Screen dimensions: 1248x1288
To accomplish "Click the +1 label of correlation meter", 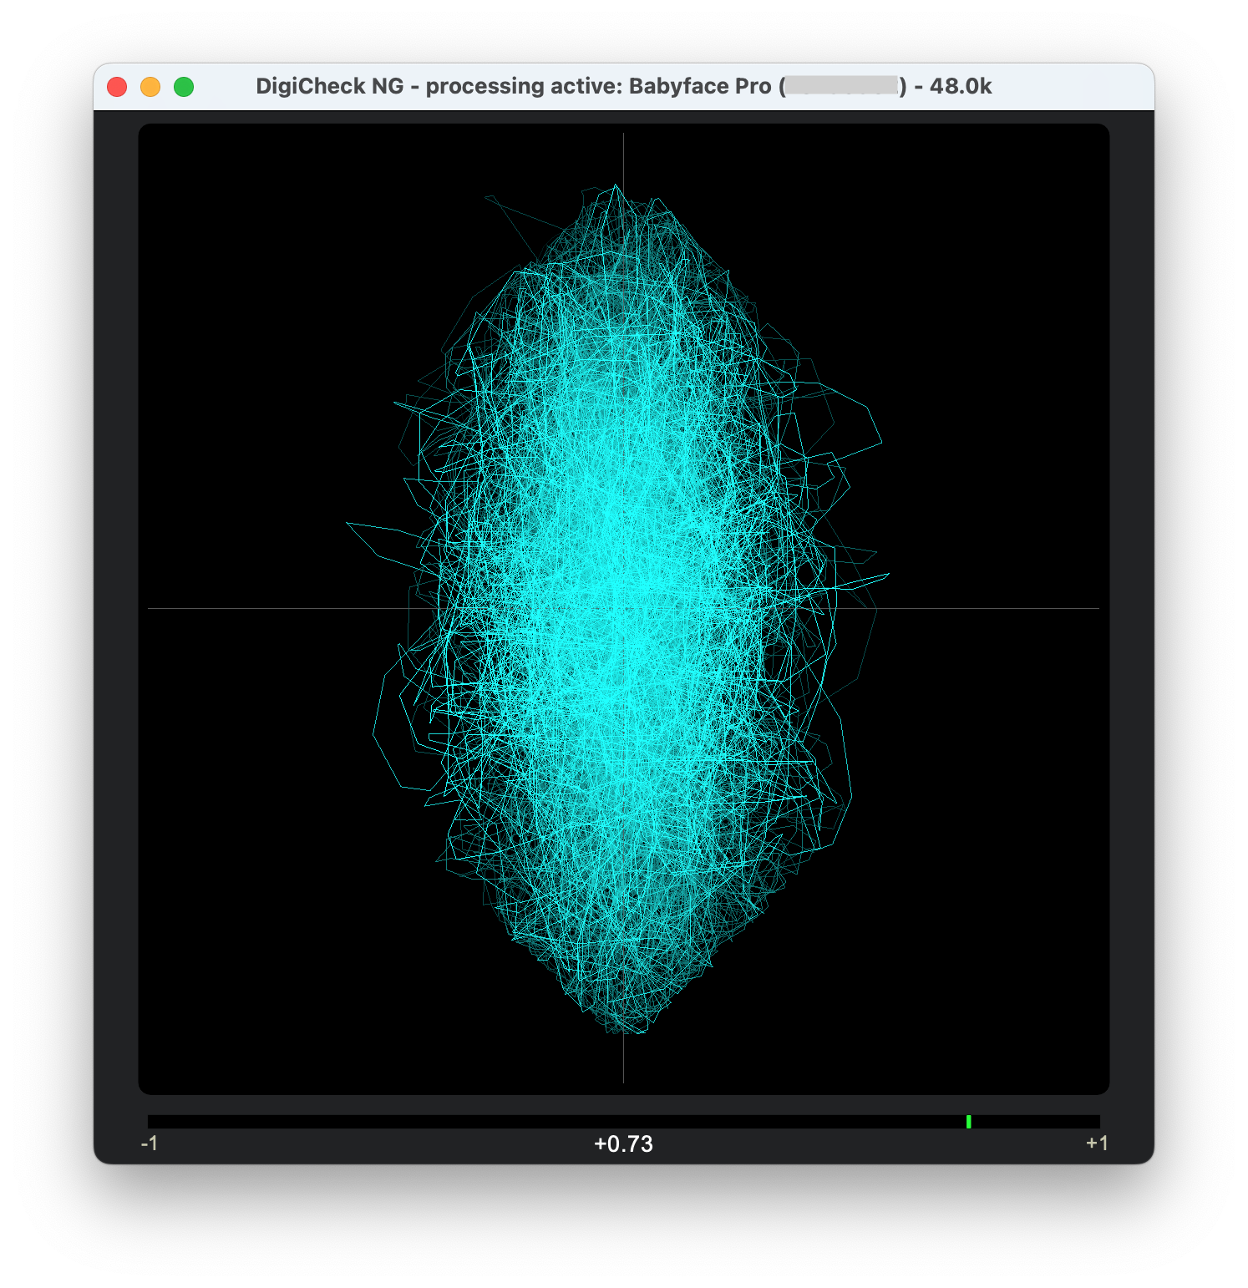I will click(x=1097, y=1143).
